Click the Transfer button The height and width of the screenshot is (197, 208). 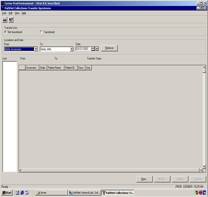pyautogui.click(x=198, y=179)
